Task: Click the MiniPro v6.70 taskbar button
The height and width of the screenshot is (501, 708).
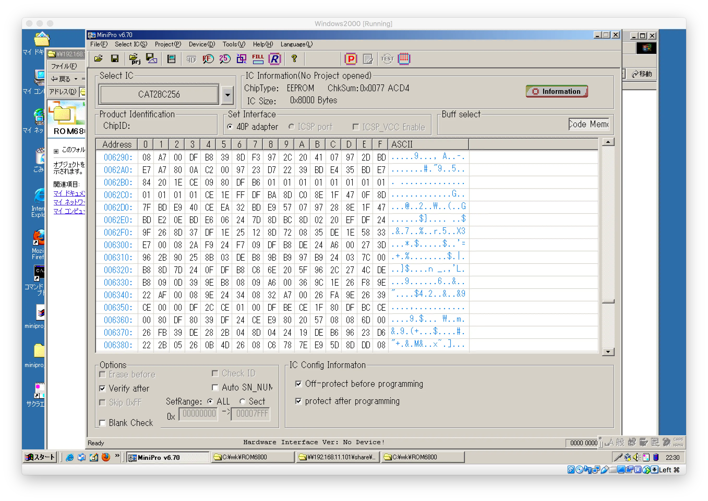Action: (x=168, y=457)
